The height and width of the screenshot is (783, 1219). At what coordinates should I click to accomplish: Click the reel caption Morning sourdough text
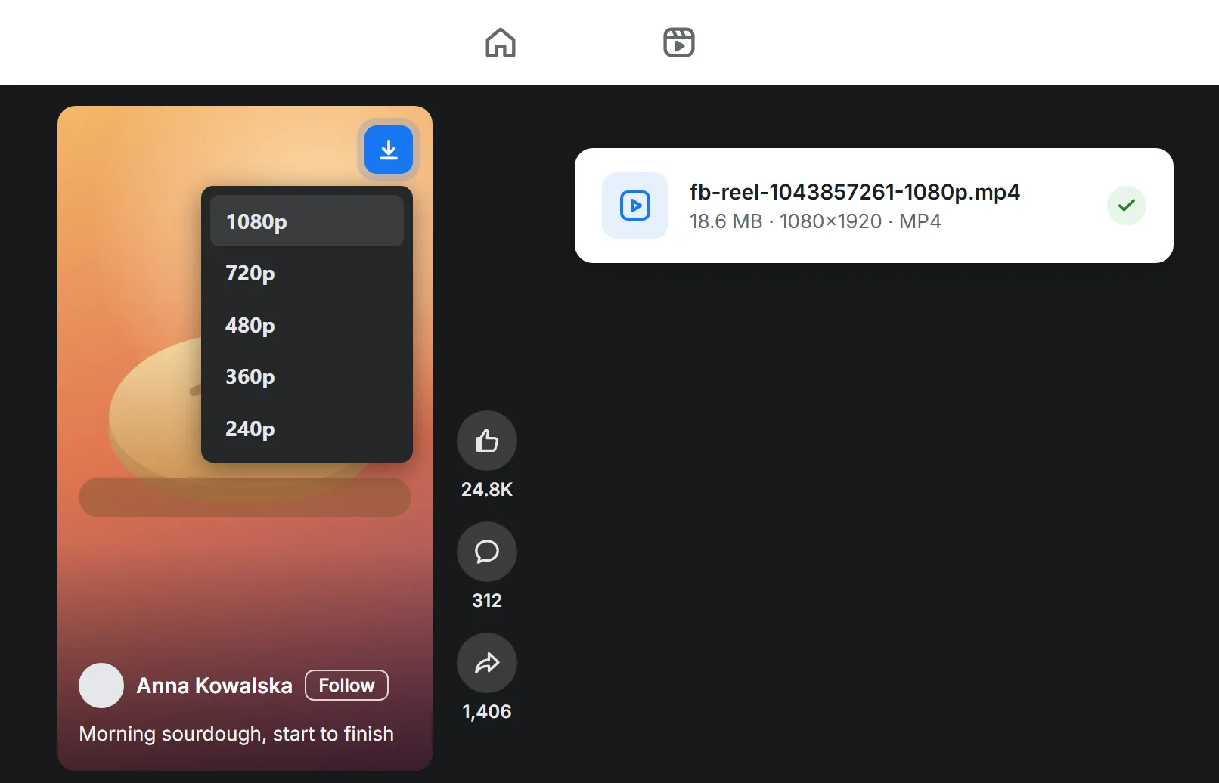tap(236, 734)
